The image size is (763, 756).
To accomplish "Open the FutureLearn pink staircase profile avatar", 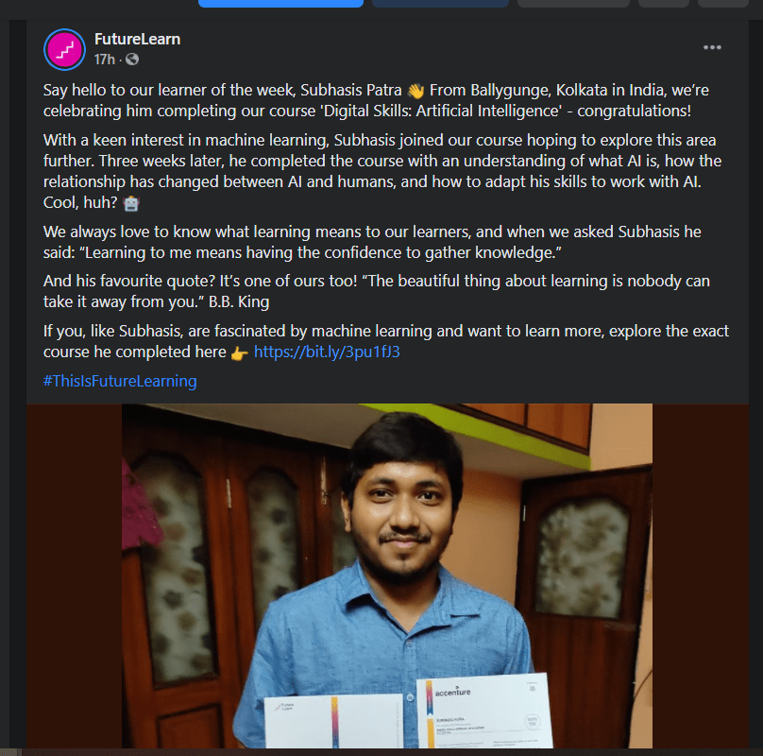I will 65,50.
